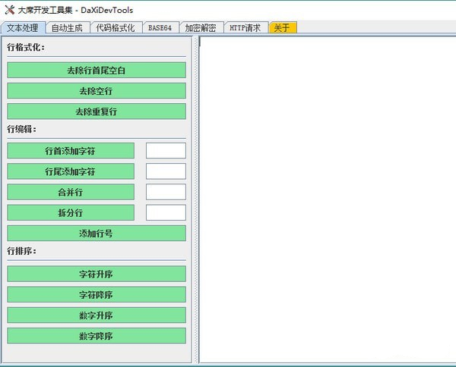Click the 行编辑 section heading
The image size is (456, 367).
(22, 129)
